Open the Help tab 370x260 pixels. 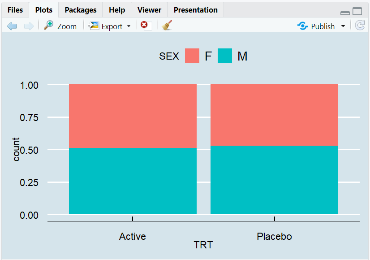coord(116,9)
